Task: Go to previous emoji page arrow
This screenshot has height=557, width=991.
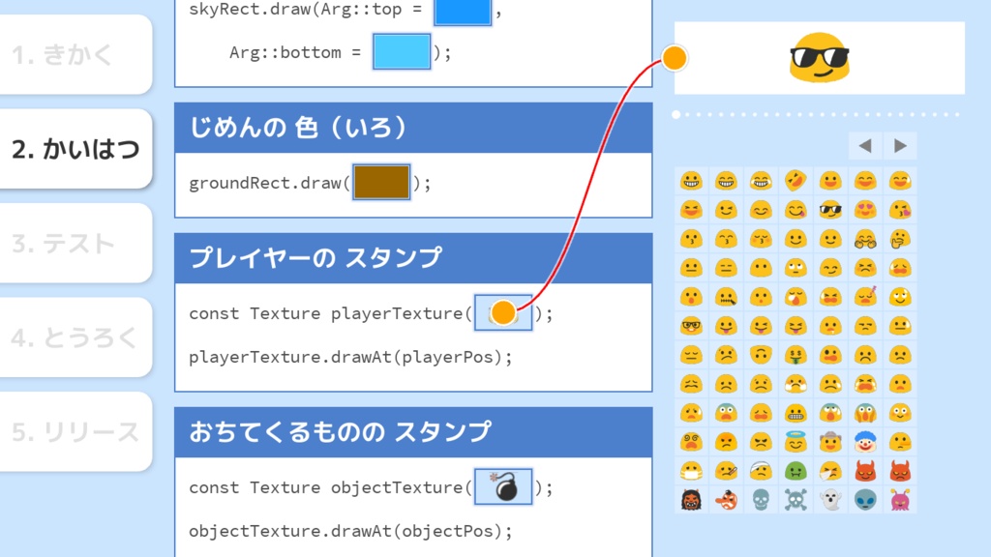Action: (865, 146)
